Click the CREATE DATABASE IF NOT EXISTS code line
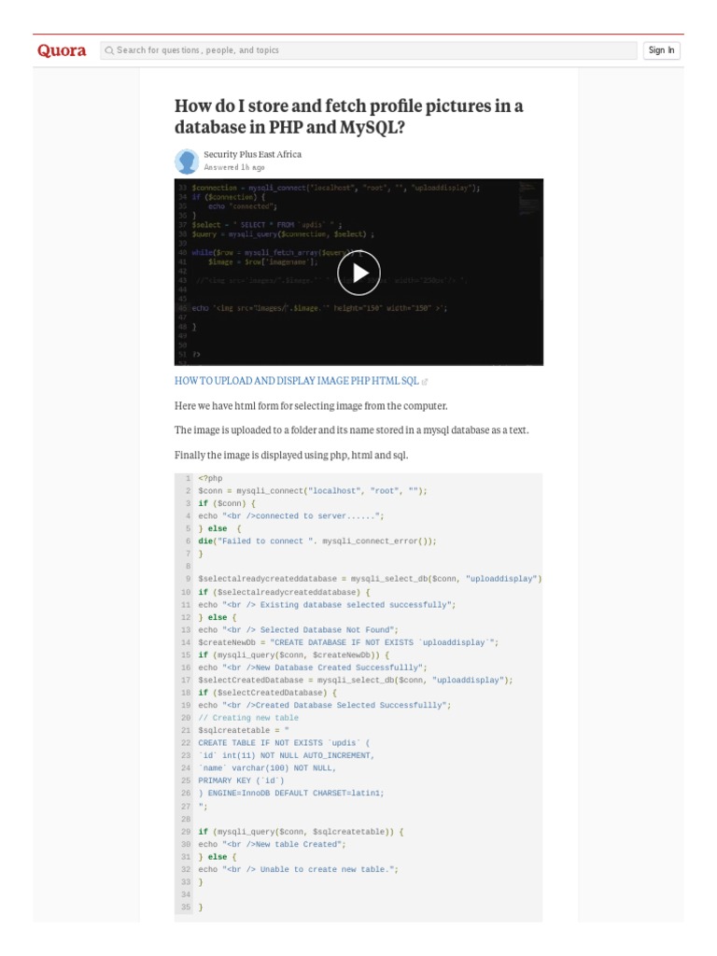 [x=348, y=642]
